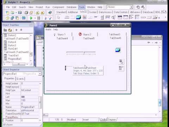Click the Pause debug icon

pyautogui.click(x=39, y=18)
